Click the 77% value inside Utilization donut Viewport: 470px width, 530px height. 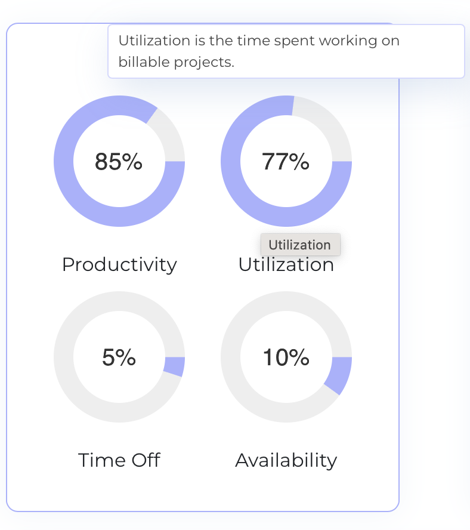pos(286,162)
